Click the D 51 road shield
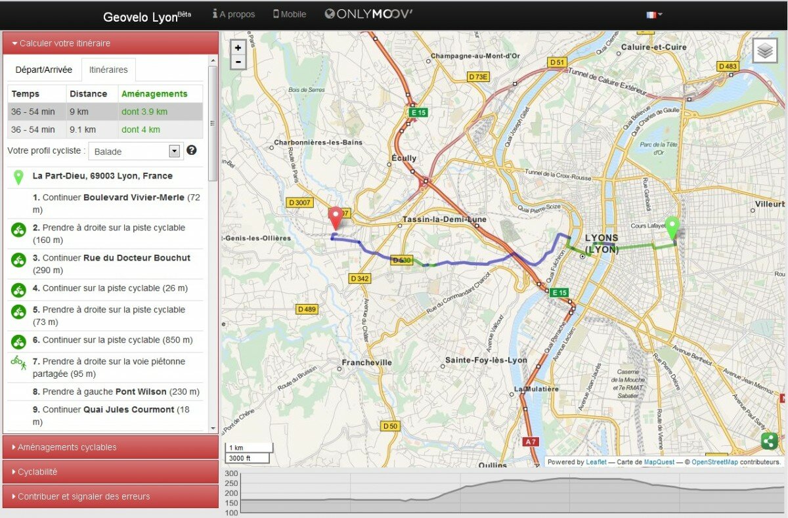Viewport: 788px width, 518px height. [x=557, y=62]
